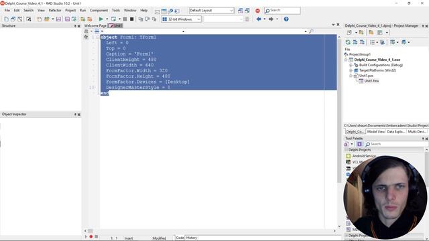Click the red stop icon near layout selector
This screenshot has width=429, height=241.
pyautogui.click(x=257, y=11)
